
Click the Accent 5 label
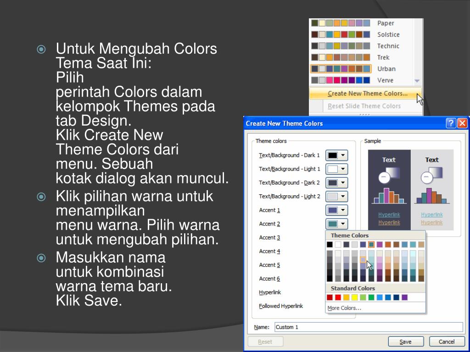pyautogui.click(x=269, y=265)
